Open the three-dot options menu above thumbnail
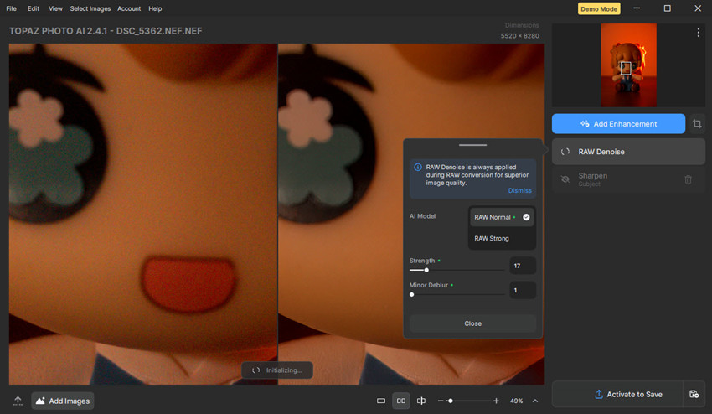 click(x=698, y=33)
